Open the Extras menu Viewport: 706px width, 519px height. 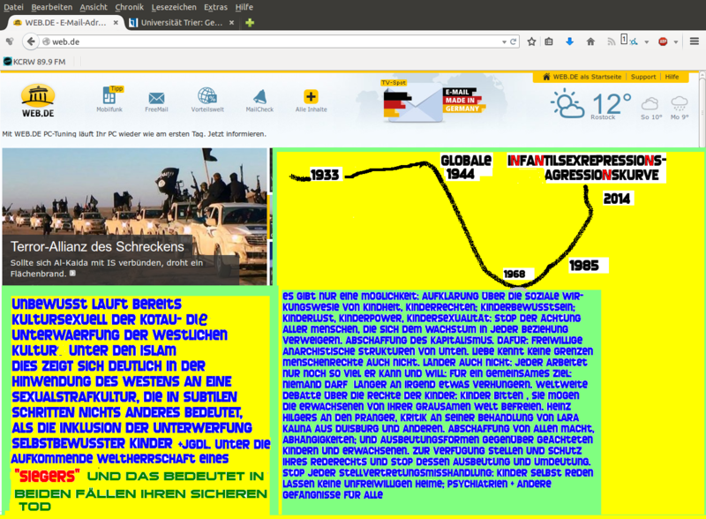coord(217,6)
